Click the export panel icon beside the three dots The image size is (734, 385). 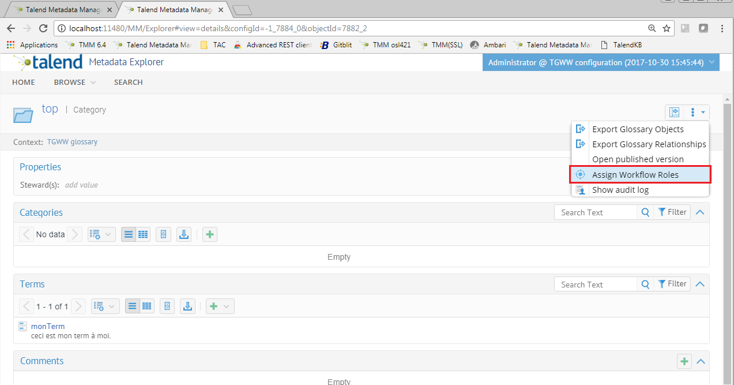click(674, 113)
